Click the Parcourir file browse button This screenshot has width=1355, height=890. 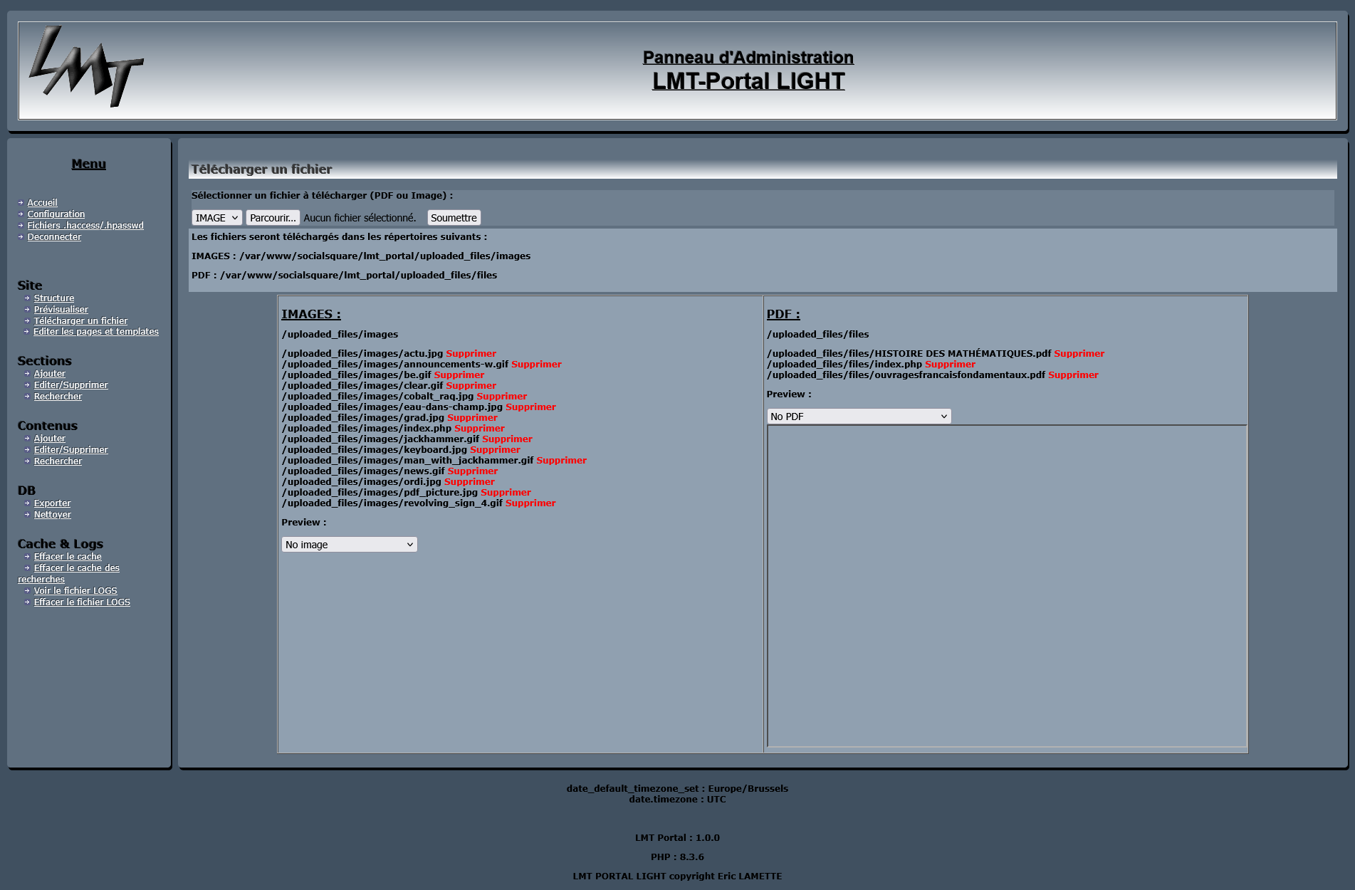coord(273,218)
